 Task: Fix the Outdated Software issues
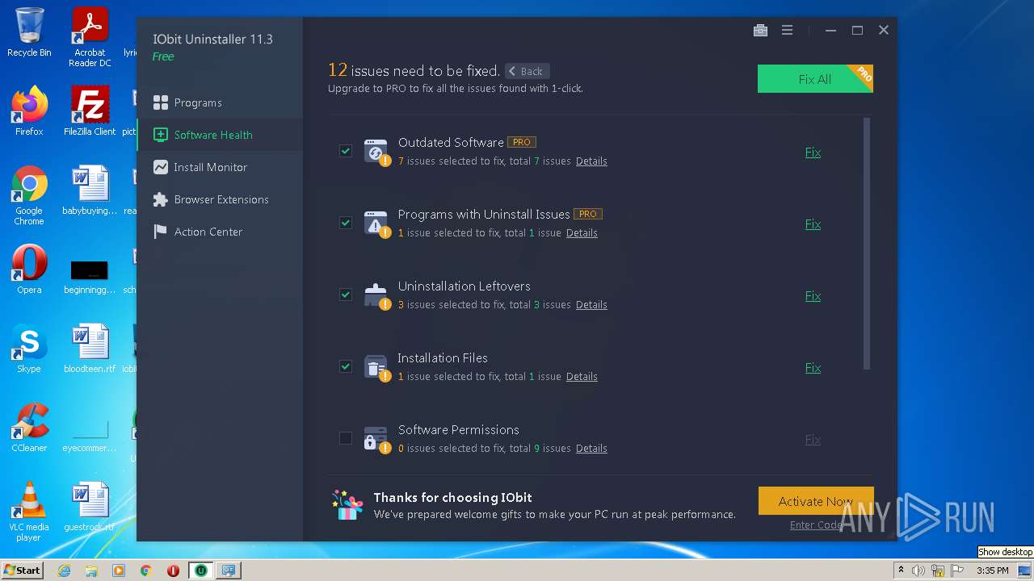pyautogui.click(x=813, y=152)
